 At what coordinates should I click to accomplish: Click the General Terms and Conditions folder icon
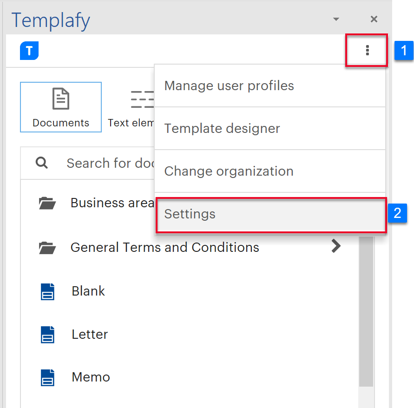click(47, 248)
